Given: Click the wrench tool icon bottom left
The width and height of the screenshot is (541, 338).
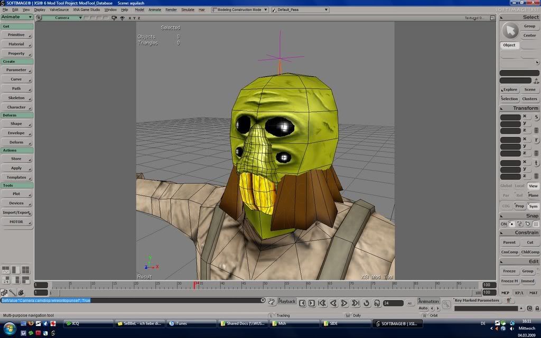Looking at the screenshot, I should 13,293.
